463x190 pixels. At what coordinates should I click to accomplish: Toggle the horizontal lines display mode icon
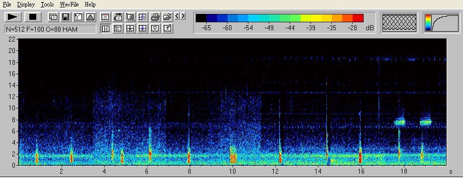tap(118, 29)
